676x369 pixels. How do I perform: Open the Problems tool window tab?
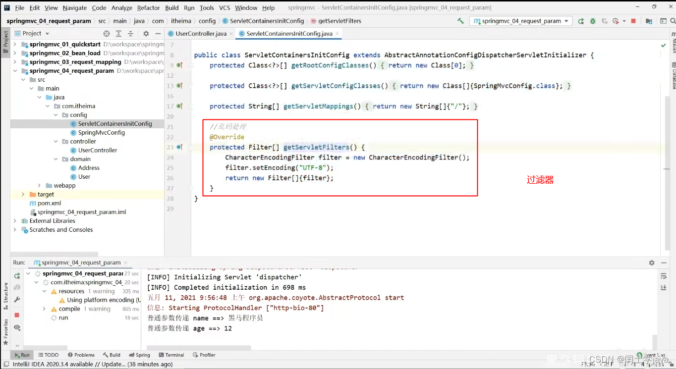coord(81,355)
